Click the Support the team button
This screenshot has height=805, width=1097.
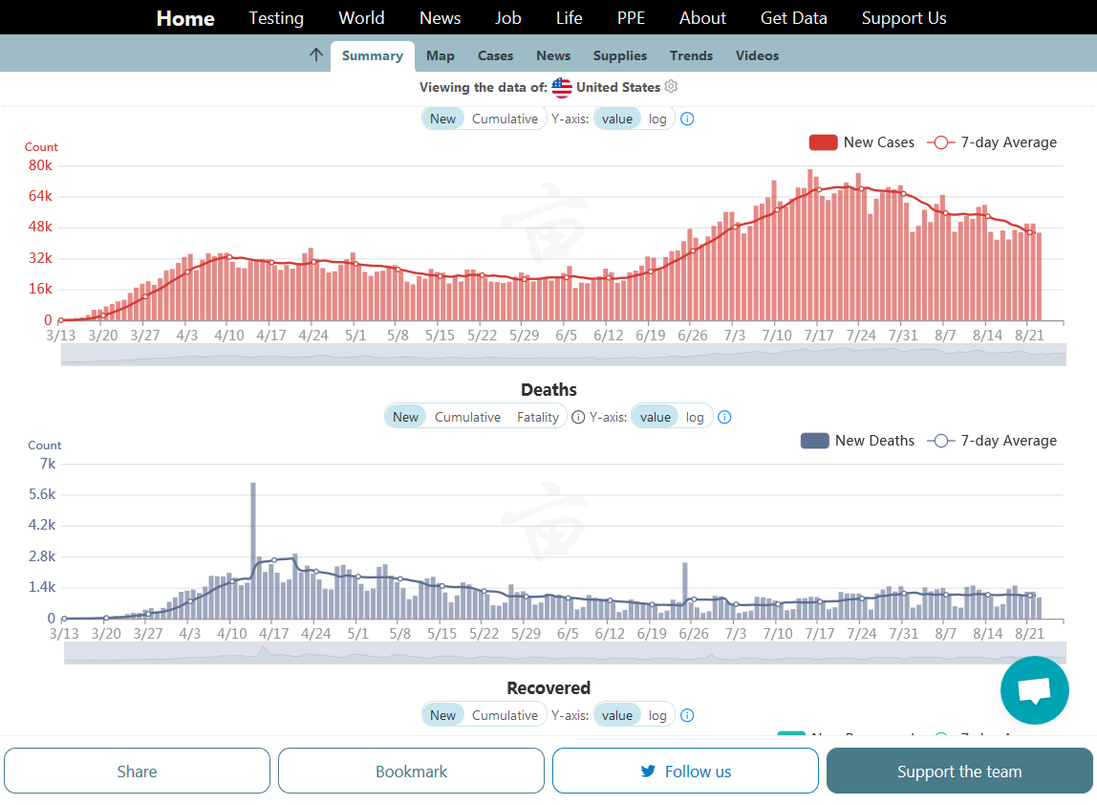(959, 772)
